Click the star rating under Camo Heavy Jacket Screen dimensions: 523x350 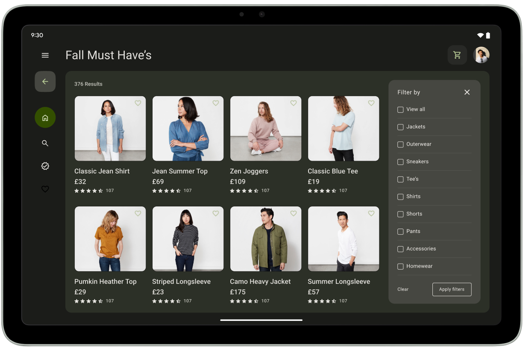pyautogui.click(x=244, y=301)
